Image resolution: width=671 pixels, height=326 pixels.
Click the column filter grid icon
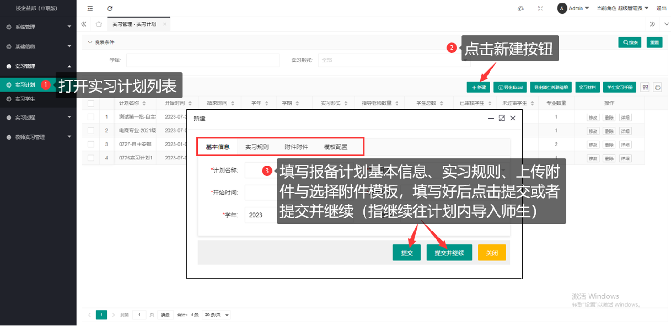pos(645,87)
